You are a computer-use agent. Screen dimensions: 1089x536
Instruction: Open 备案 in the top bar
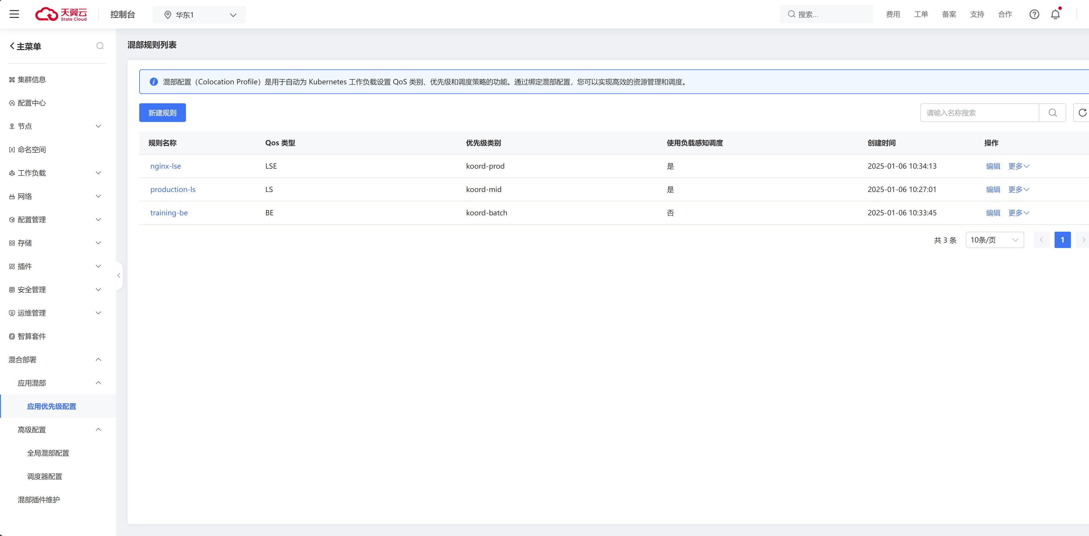949,14
